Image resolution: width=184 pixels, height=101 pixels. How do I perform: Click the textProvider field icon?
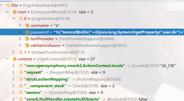tap(27, 39)
